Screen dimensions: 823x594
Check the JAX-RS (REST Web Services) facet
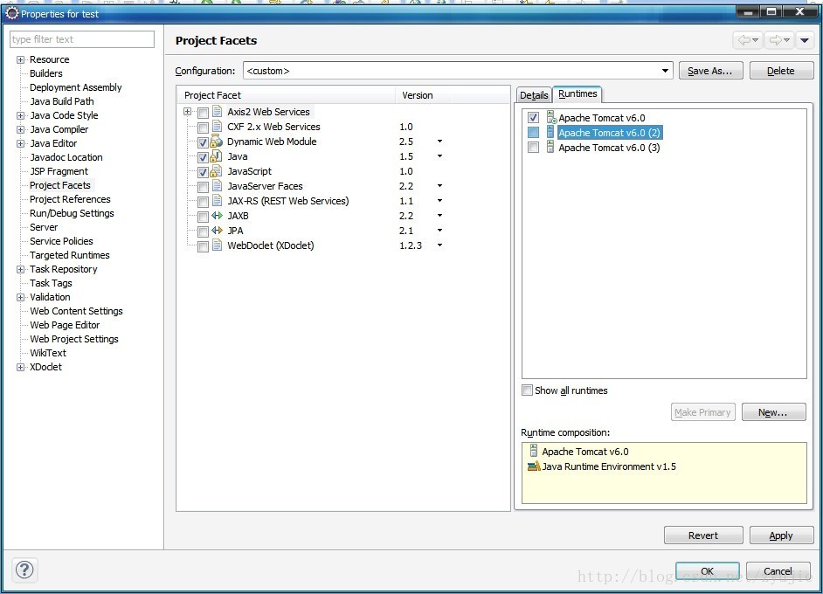coord(203,202)
